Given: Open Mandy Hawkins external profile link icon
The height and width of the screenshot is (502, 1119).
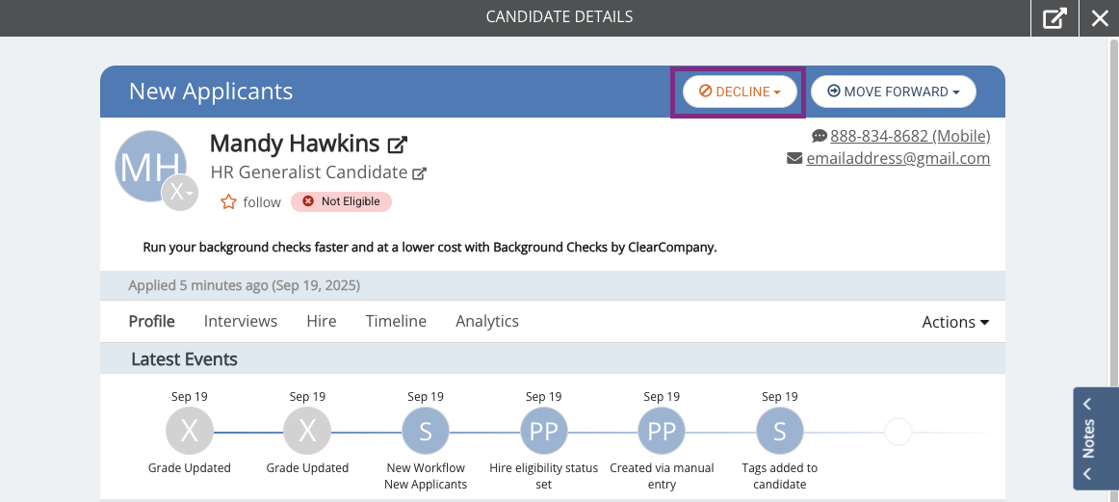Looking at the screenshot, I should tap(397, 145).
